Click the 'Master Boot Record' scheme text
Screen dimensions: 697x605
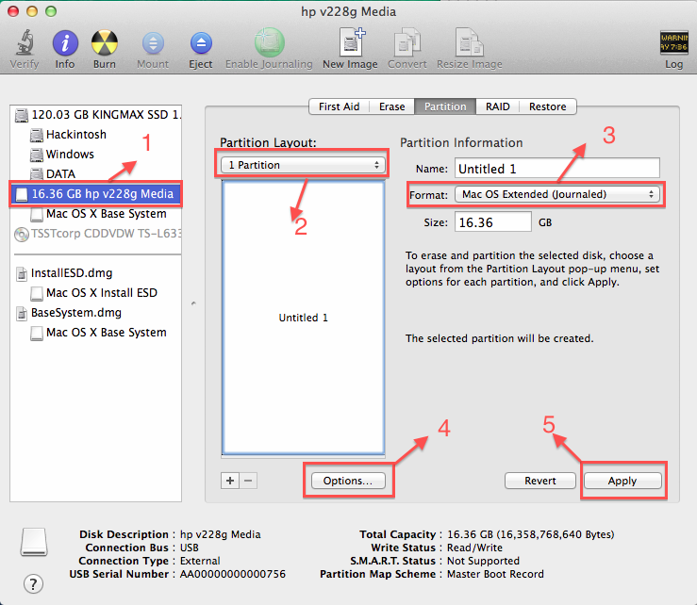(x=495, y=574)
